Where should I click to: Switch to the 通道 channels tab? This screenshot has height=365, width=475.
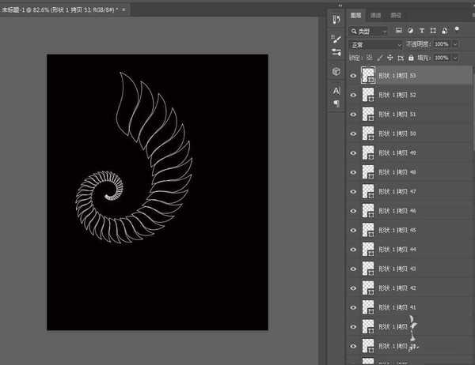376,15
